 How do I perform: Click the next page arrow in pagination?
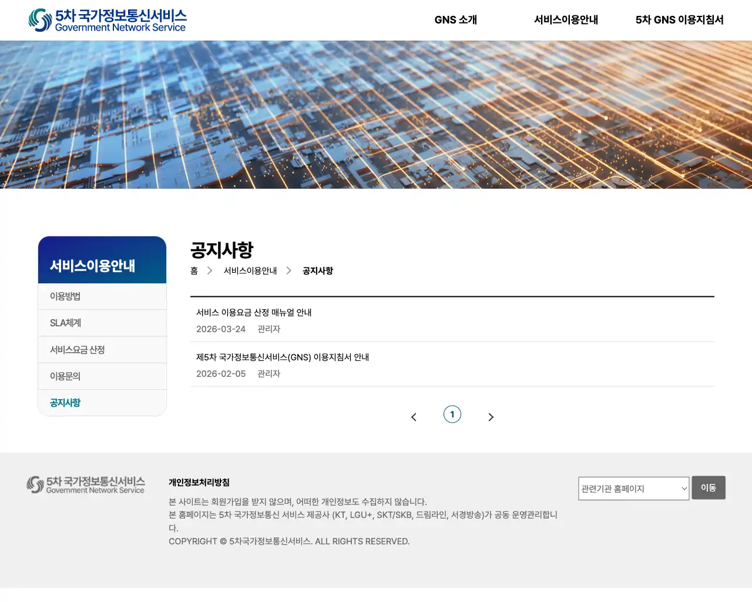tap(491, 416)
